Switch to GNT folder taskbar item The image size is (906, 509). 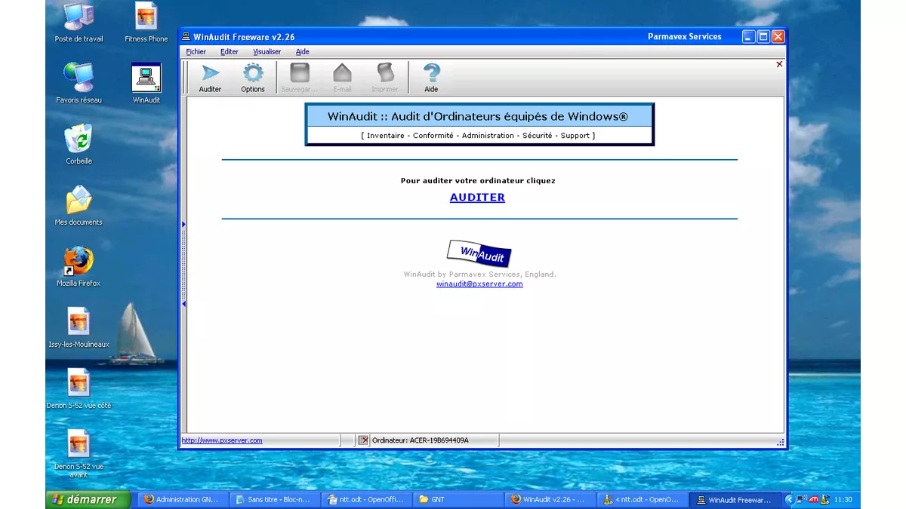tap(458, 499)
